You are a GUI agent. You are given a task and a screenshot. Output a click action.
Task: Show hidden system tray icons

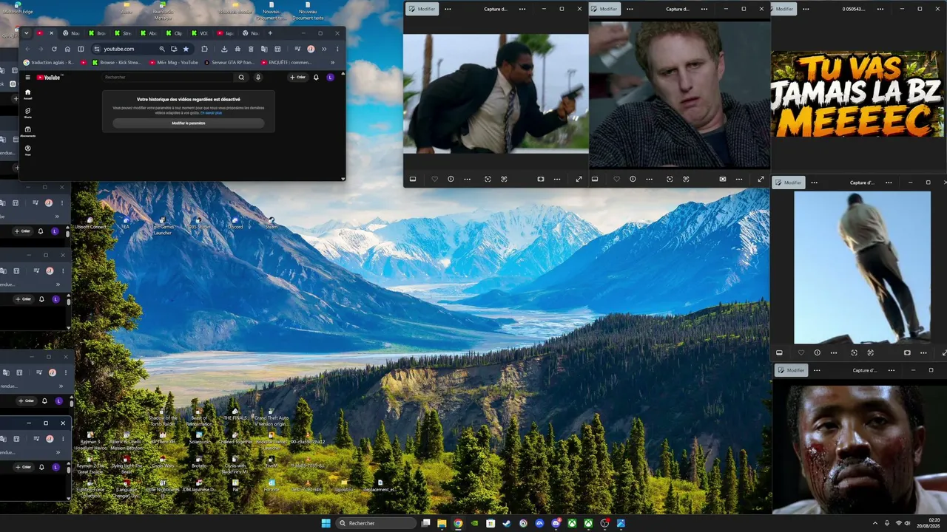[x=875, y=523]
